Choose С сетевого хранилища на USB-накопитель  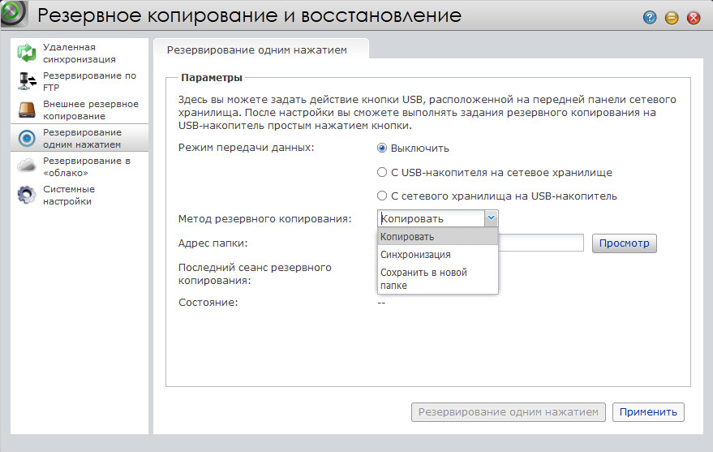(382, 196)
